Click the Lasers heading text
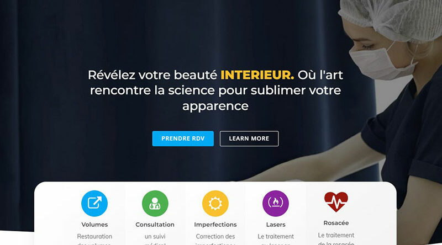Viewport: 442px width, 245px height. tap(276, 225)
